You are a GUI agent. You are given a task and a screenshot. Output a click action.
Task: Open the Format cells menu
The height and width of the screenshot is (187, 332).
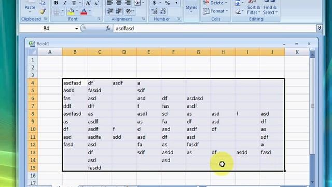click(x=215, y=11)
